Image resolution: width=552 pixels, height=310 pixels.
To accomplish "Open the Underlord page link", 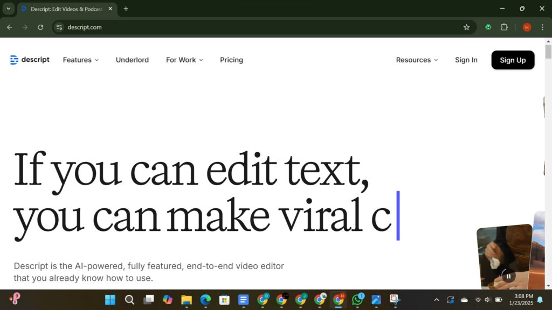I will click(x=133, y=60).
